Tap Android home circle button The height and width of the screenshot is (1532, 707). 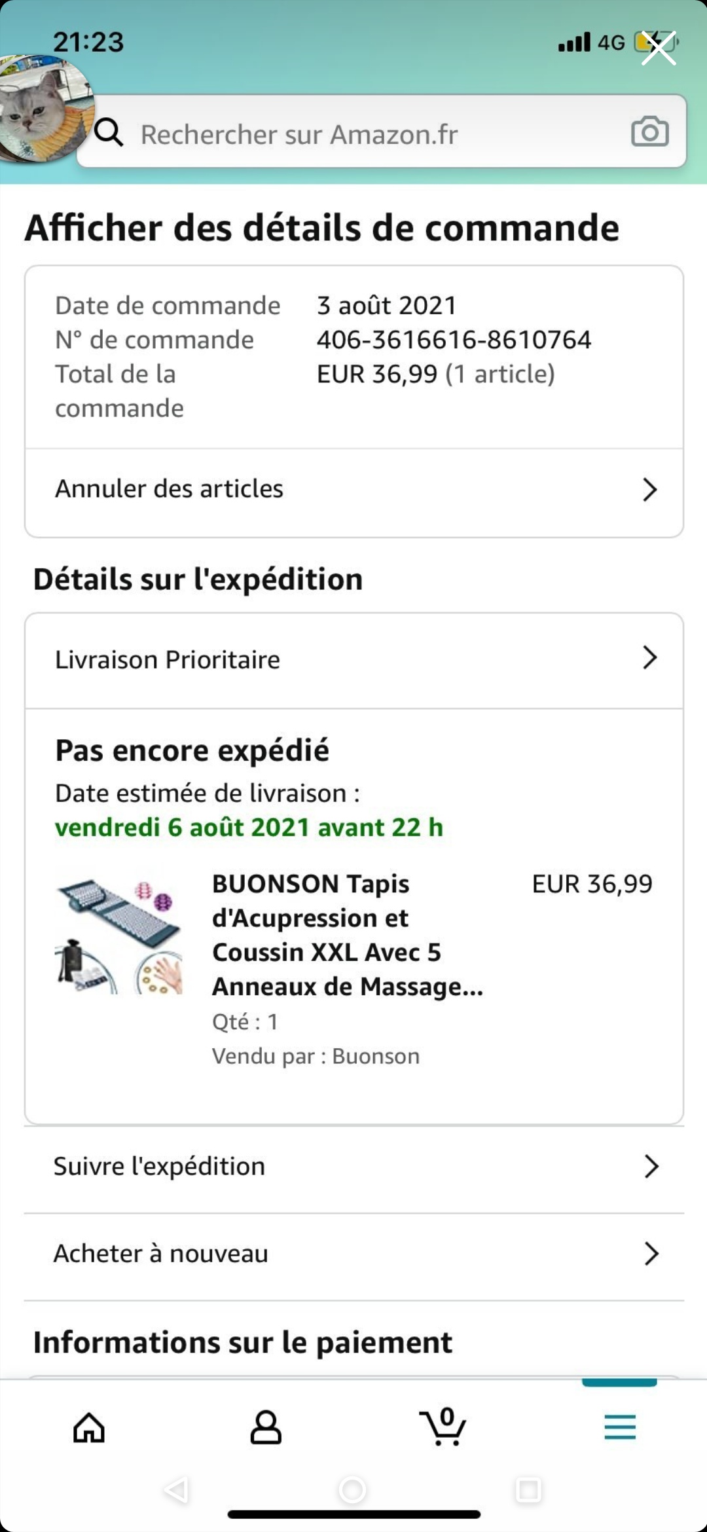point(352,1490)
